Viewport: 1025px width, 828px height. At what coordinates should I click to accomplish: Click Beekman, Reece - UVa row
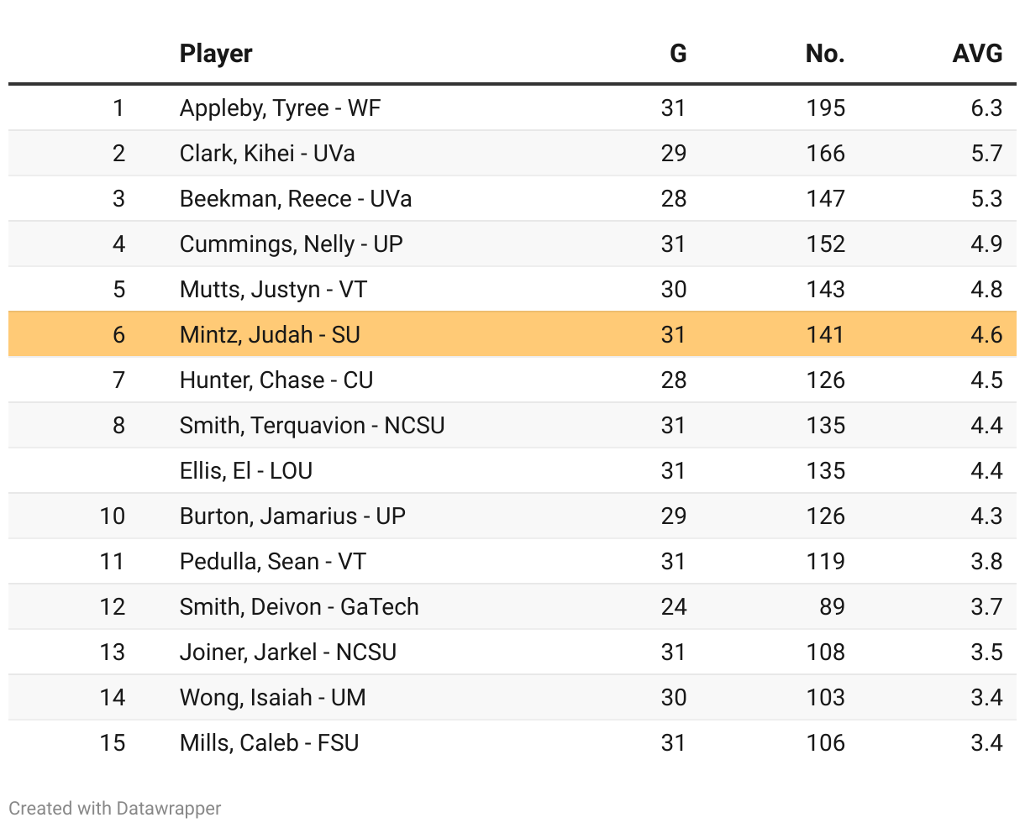click(296, 199)
